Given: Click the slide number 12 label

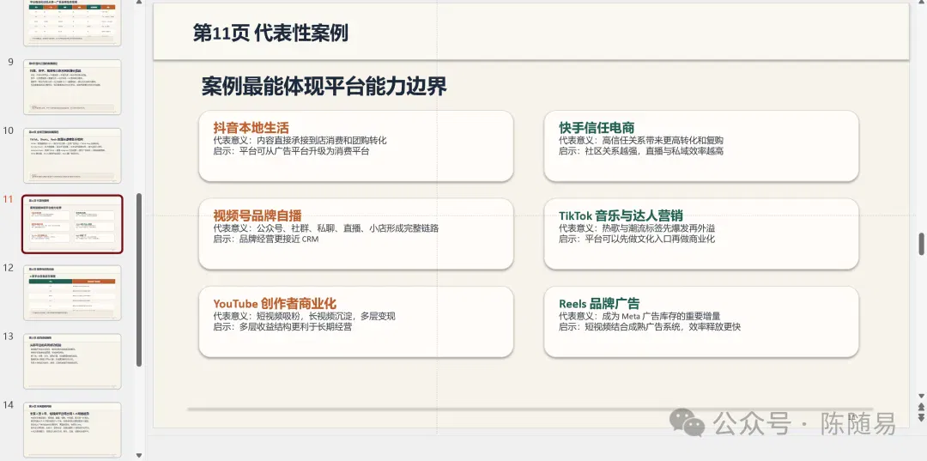Looking at the screenshot, I should coord(9,268).
